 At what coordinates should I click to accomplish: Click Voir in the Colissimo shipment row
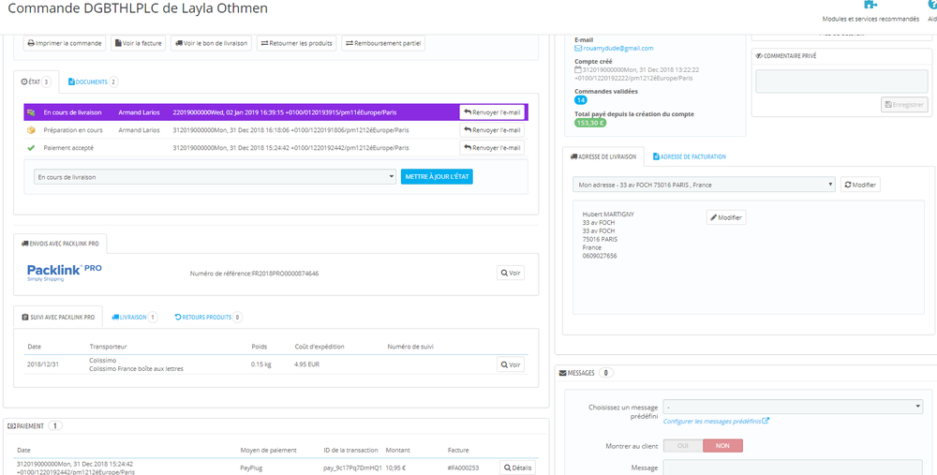(x=511, y=364)
